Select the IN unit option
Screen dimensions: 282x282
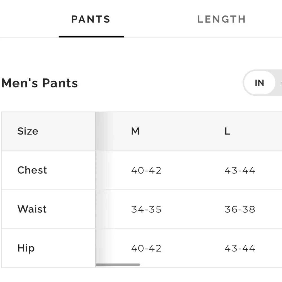(259, 83)
